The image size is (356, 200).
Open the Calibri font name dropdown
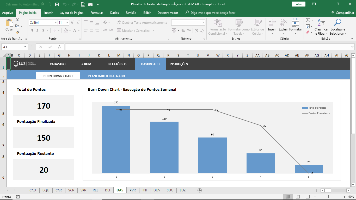pos(56,23)
